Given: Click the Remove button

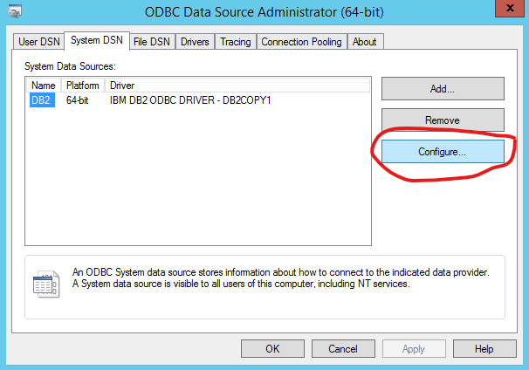Looking at the screenshot, I should pos(442,120).
